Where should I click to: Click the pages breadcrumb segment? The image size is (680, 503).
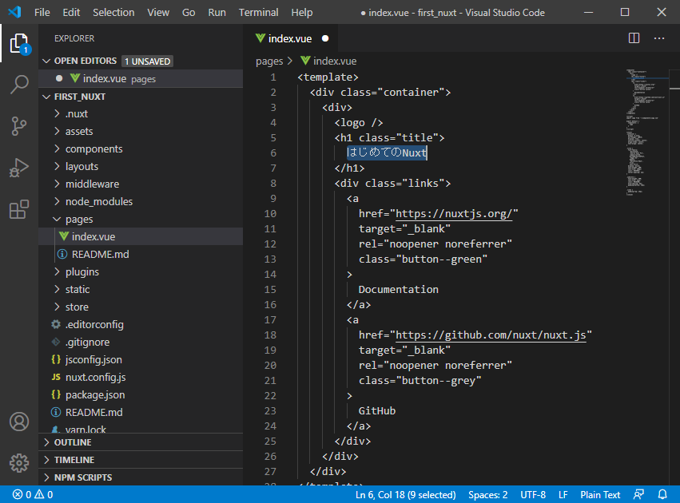269,61
